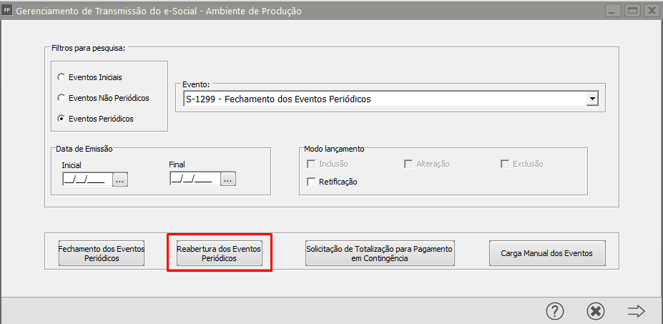
Task: Tick the Alteração checkbox
Action: coord(409,164)
